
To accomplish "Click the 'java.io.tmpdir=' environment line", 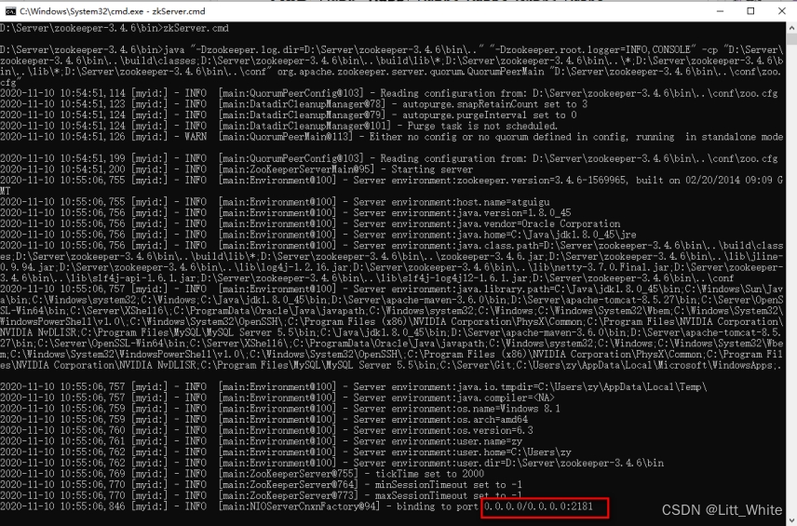I will 354,387.
